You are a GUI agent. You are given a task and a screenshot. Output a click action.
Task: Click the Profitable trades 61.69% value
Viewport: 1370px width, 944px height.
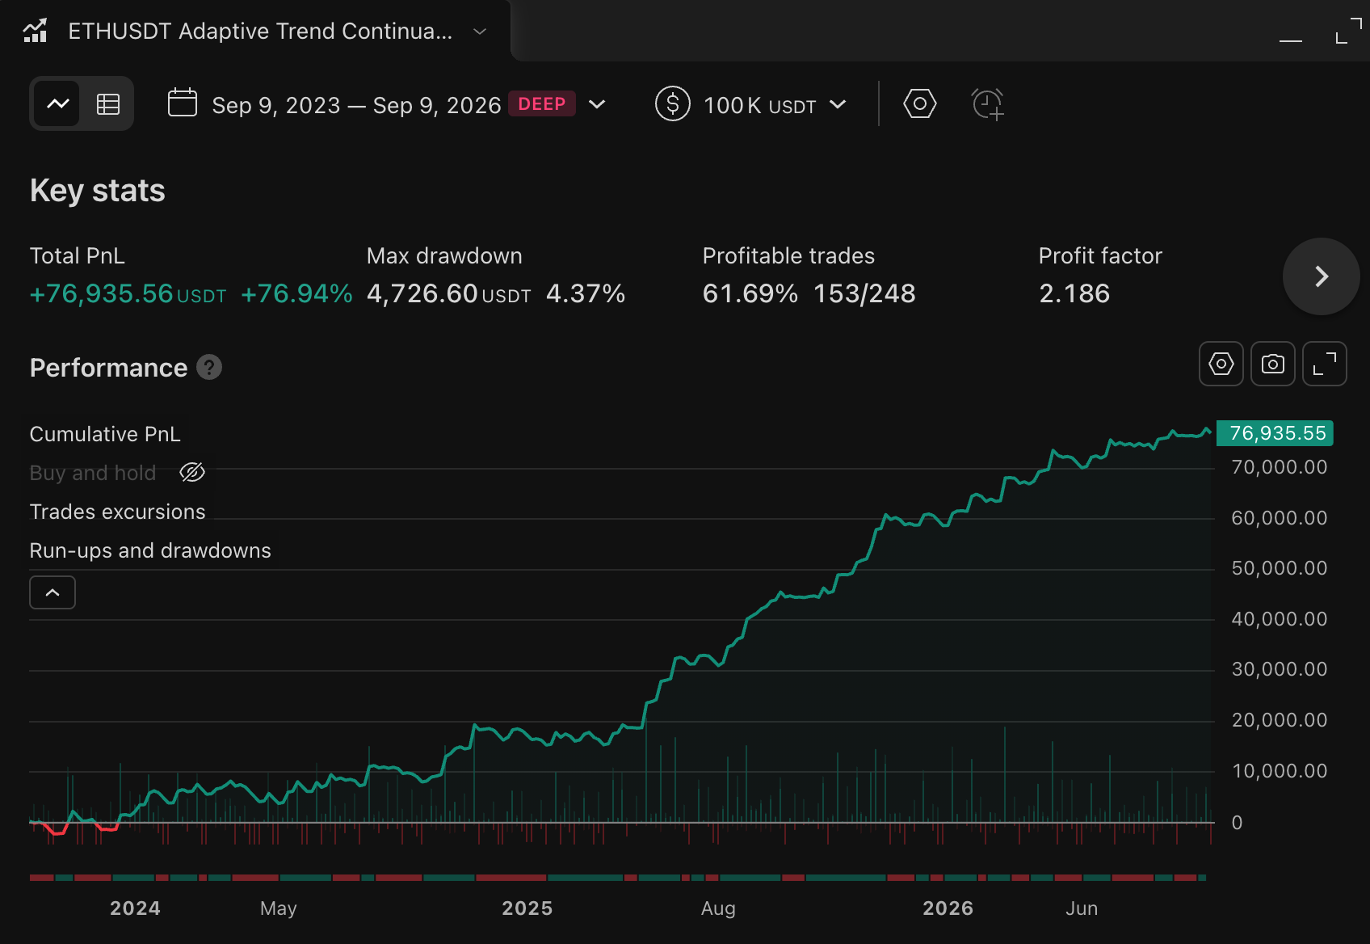[750, 293]
